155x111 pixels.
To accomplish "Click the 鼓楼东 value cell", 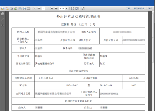I will pos(56,56).
